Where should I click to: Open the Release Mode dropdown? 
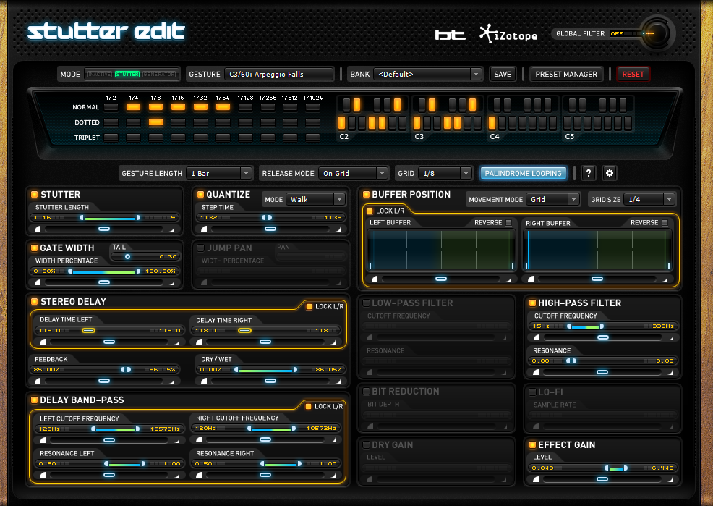pyautogui.click(x=353, y=173)
